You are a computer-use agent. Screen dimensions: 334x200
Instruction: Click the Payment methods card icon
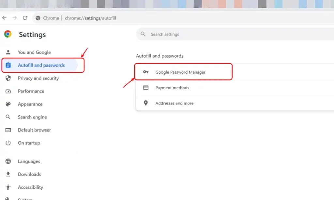[146, 88]
